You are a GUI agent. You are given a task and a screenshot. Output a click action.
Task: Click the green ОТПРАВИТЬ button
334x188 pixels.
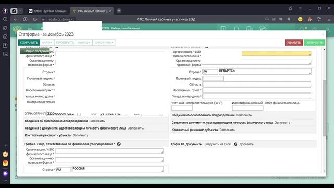[314, 43]
